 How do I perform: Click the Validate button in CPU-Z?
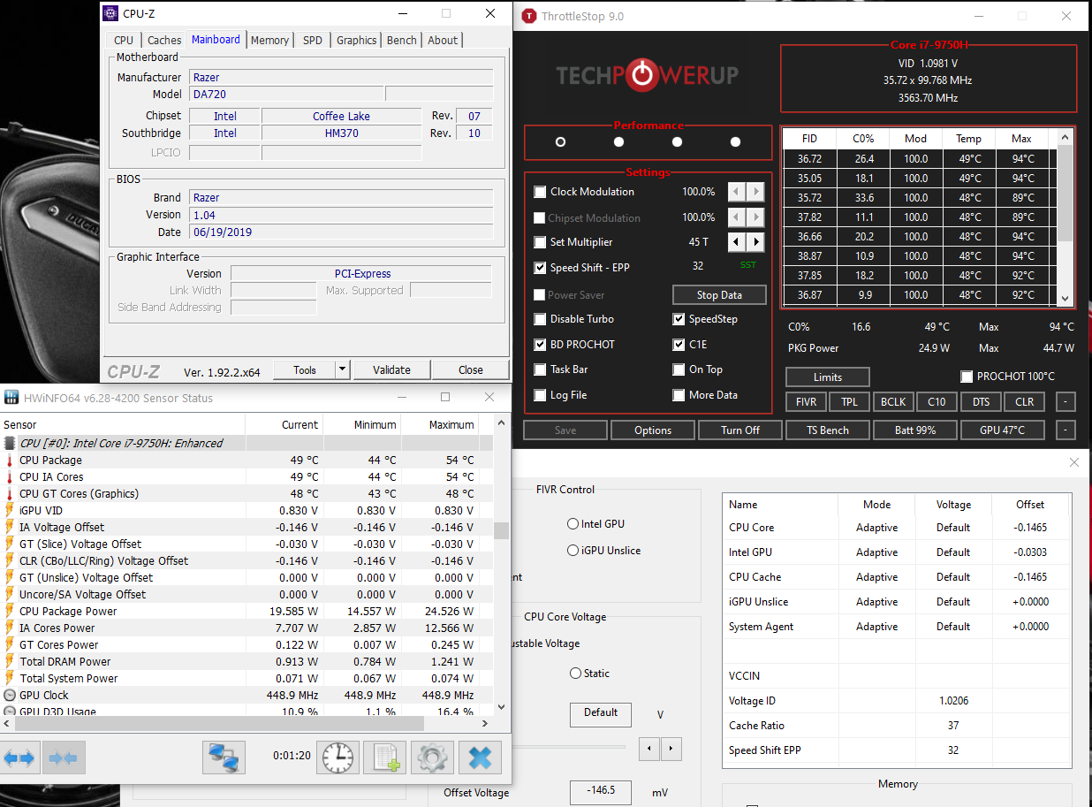point(391,369)
